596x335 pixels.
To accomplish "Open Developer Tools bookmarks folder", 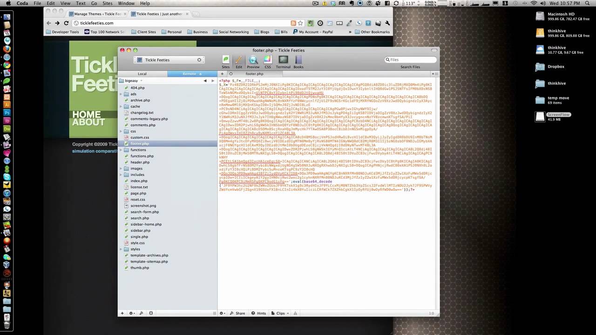I will [62, 32].
